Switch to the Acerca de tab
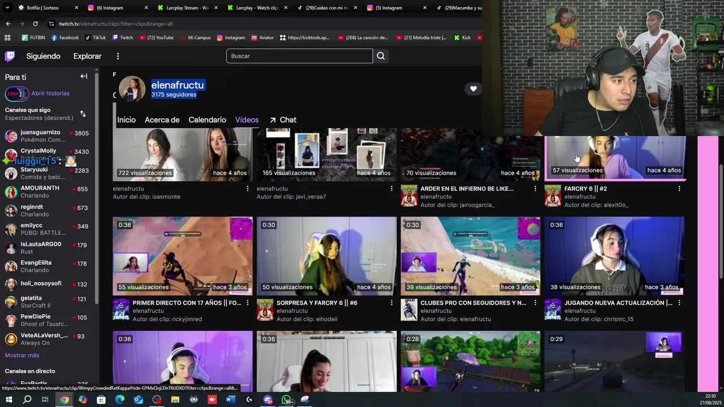 [162, 120]
